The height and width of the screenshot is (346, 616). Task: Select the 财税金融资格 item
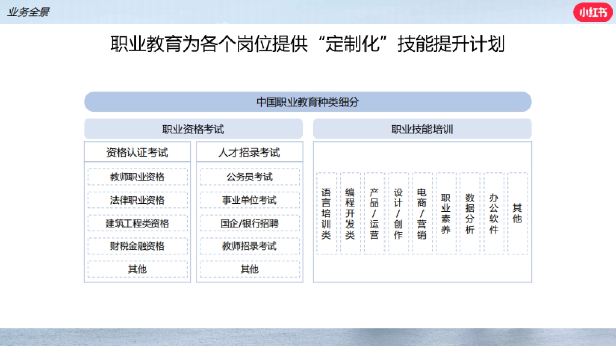pos(137,246)
